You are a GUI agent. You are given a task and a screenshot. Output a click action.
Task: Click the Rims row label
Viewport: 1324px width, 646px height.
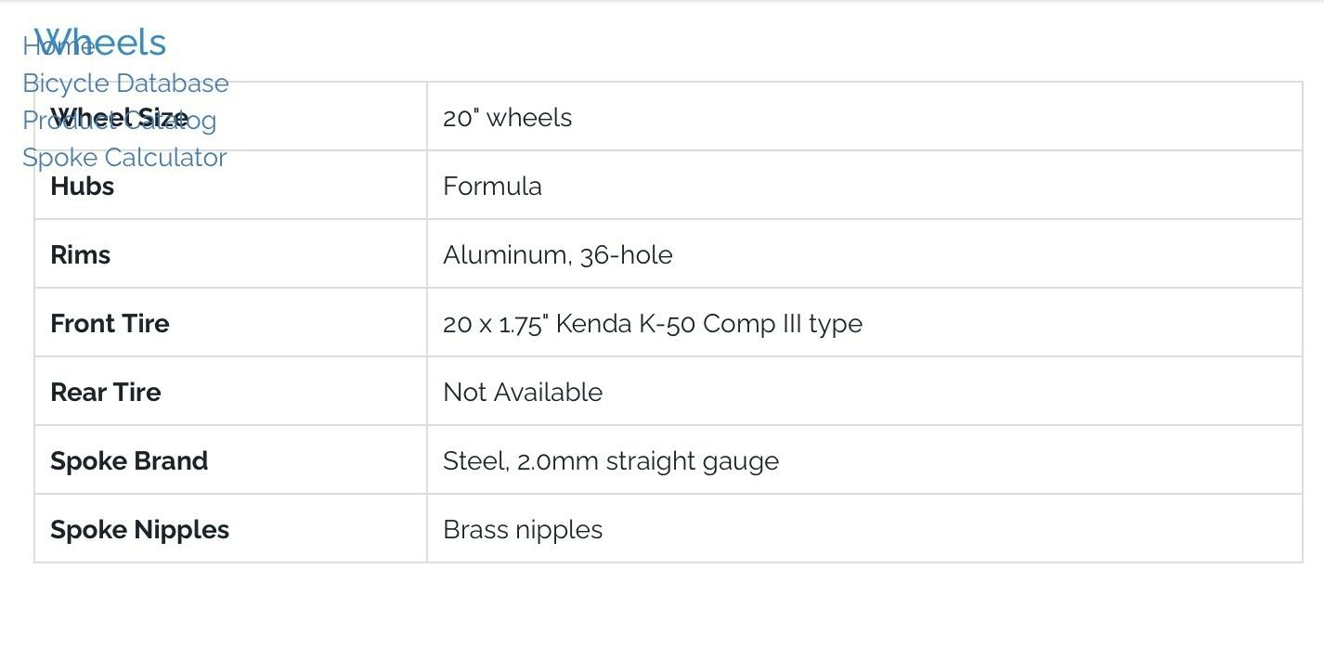[81, 255]
